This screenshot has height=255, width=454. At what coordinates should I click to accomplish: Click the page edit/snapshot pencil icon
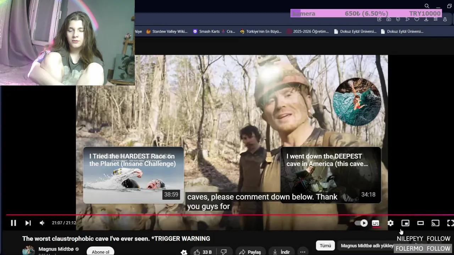[x=379, y=19]
